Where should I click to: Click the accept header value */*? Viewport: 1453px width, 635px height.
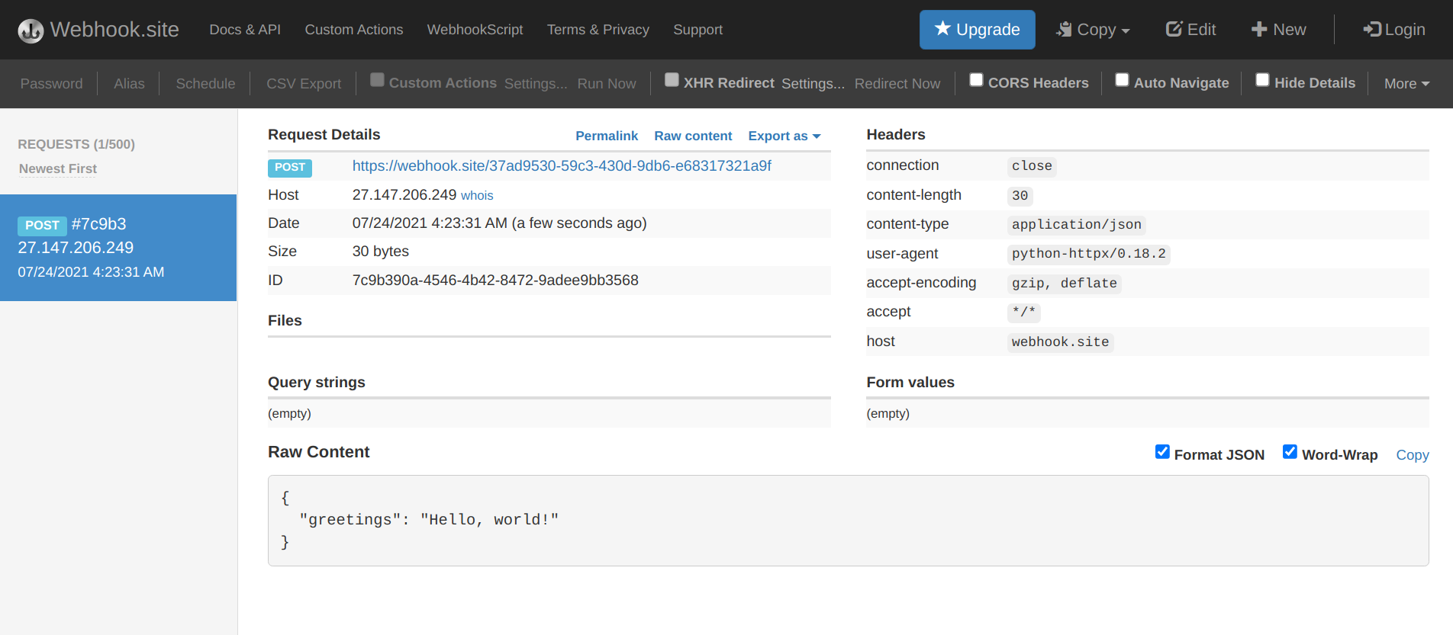point(1024,313)
